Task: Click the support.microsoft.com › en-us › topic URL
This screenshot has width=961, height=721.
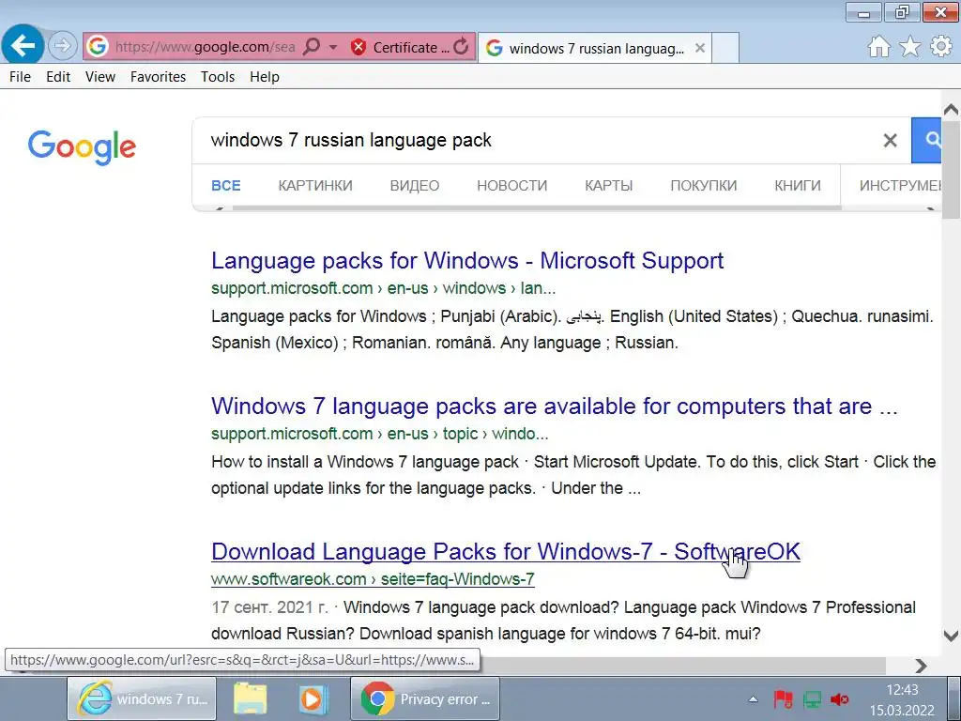Action: pos(380,434)
